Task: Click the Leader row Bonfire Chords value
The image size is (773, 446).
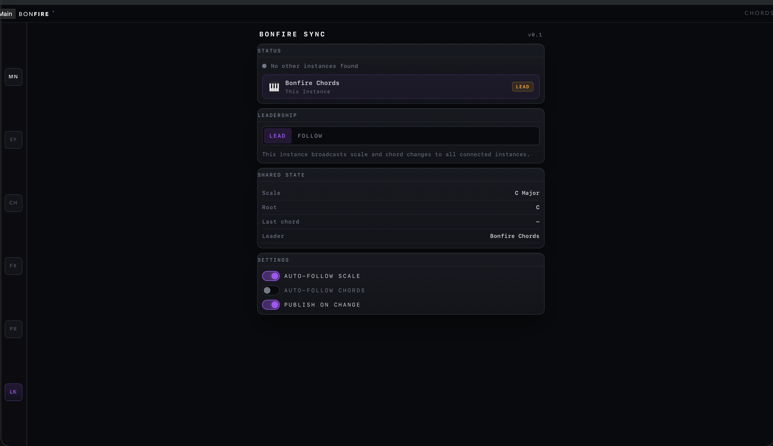Action: pyautogui.click(x=515, y=236)
